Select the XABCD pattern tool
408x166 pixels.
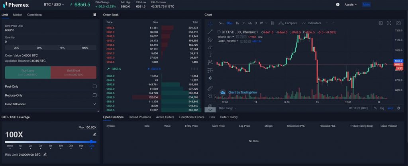point(210,62)
